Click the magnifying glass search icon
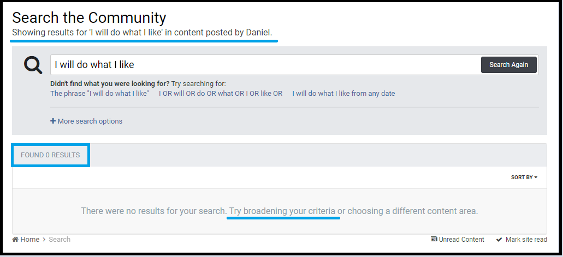Image resolution: width=563 pixels, height=257 pixels. pos(33,65)
